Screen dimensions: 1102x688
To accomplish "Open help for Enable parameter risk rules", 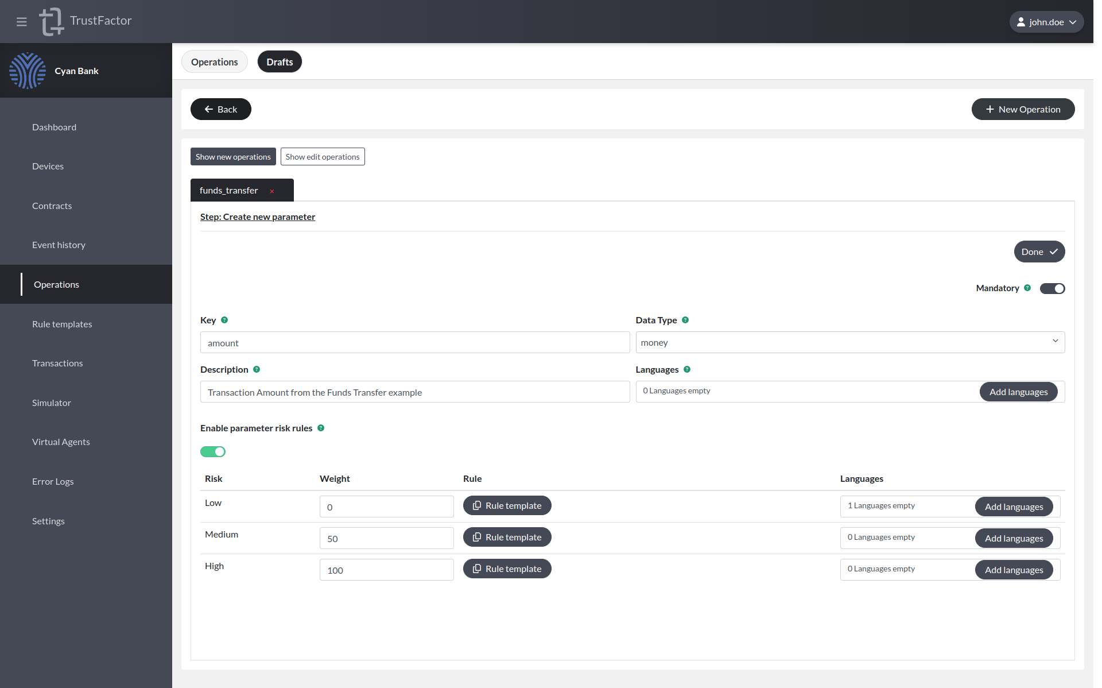I will (321, 428).
